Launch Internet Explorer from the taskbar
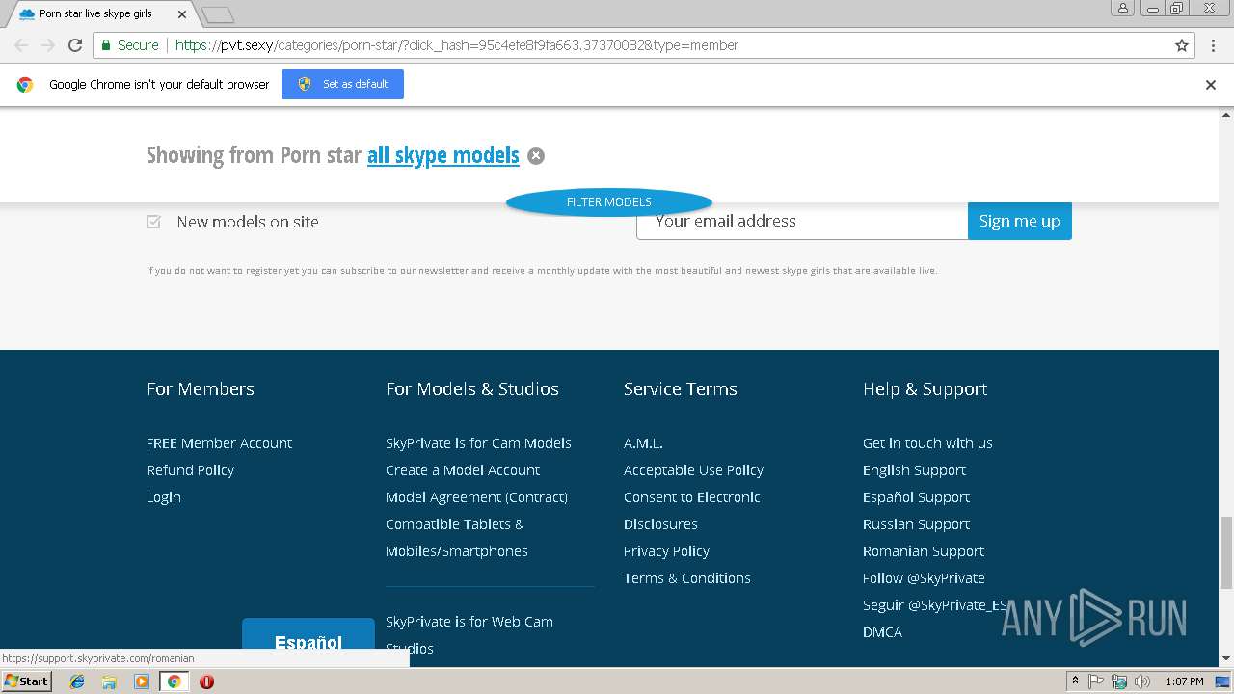This screenshot has width=1234, height=694. (77, 681)
